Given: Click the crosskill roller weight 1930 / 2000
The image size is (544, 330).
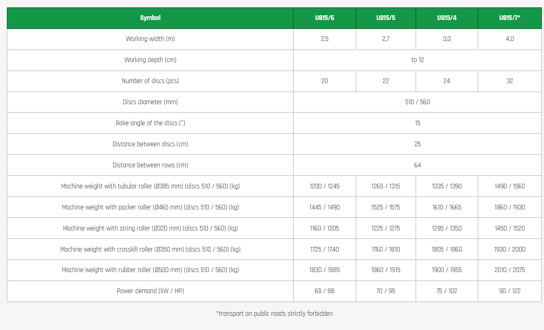Looking at the screenshot, I should coord(509,249).
